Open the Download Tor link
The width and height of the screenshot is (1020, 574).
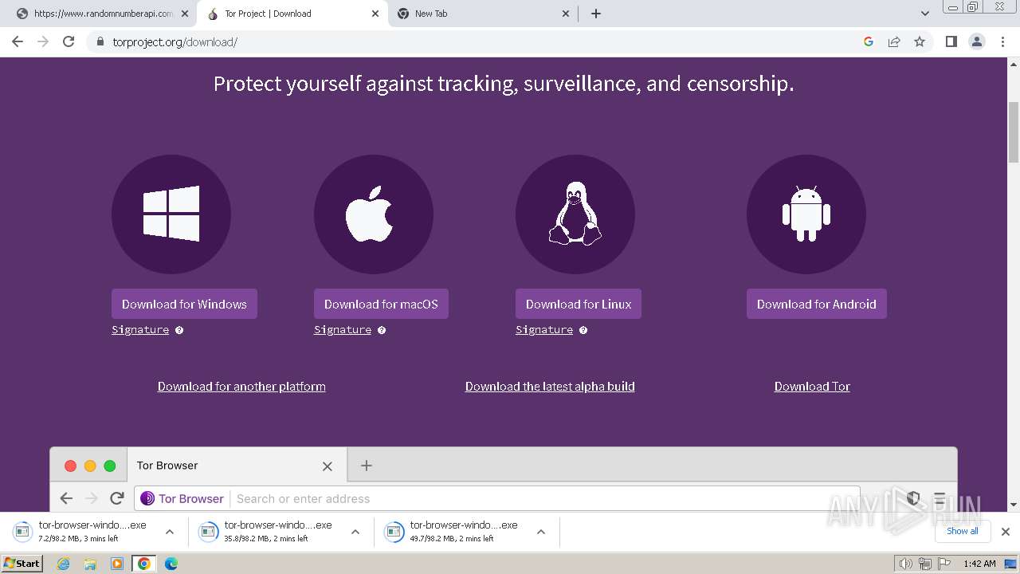coord(812,387)
